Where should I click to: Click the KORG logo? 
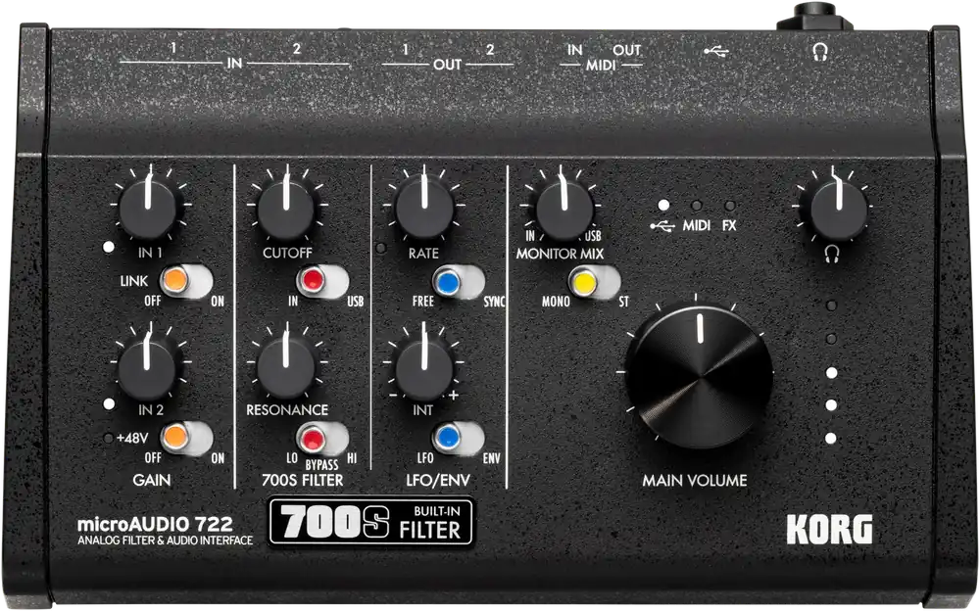point(829,530)
